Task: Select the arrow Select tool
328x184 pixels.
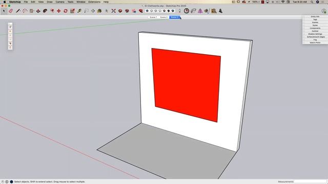Action: pyautogui.click(x=4, y=11)
